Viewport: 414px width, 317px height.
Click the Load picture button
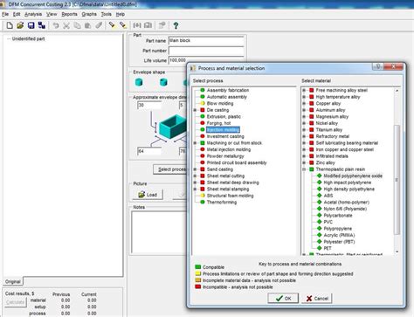click(148, 195)
